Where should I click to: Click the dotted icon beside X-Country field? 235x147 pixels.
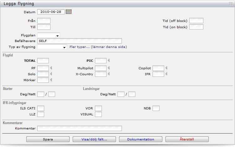[x=109, y=74]
